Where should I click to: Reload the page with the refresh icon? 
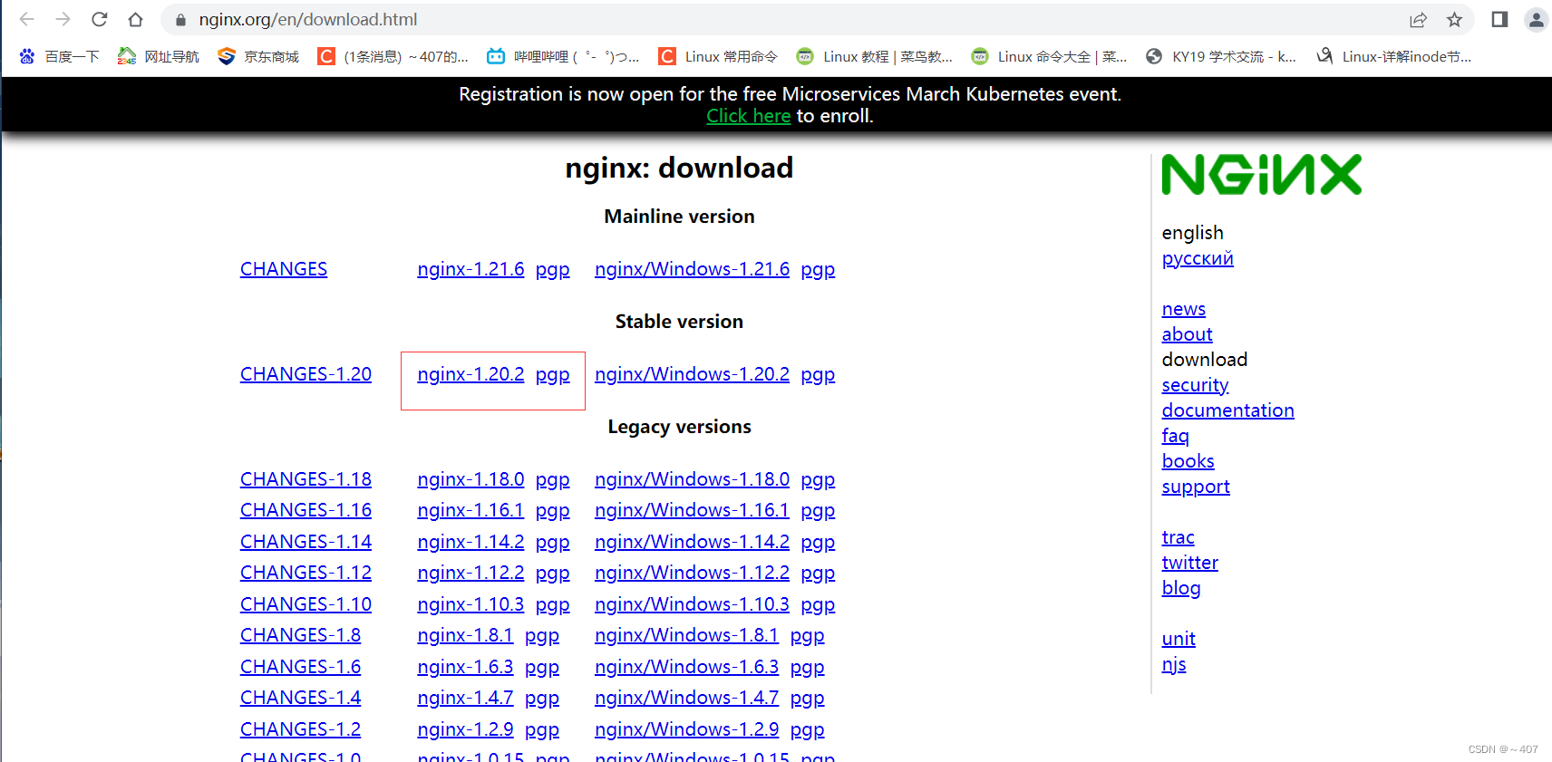click(100, 19)
